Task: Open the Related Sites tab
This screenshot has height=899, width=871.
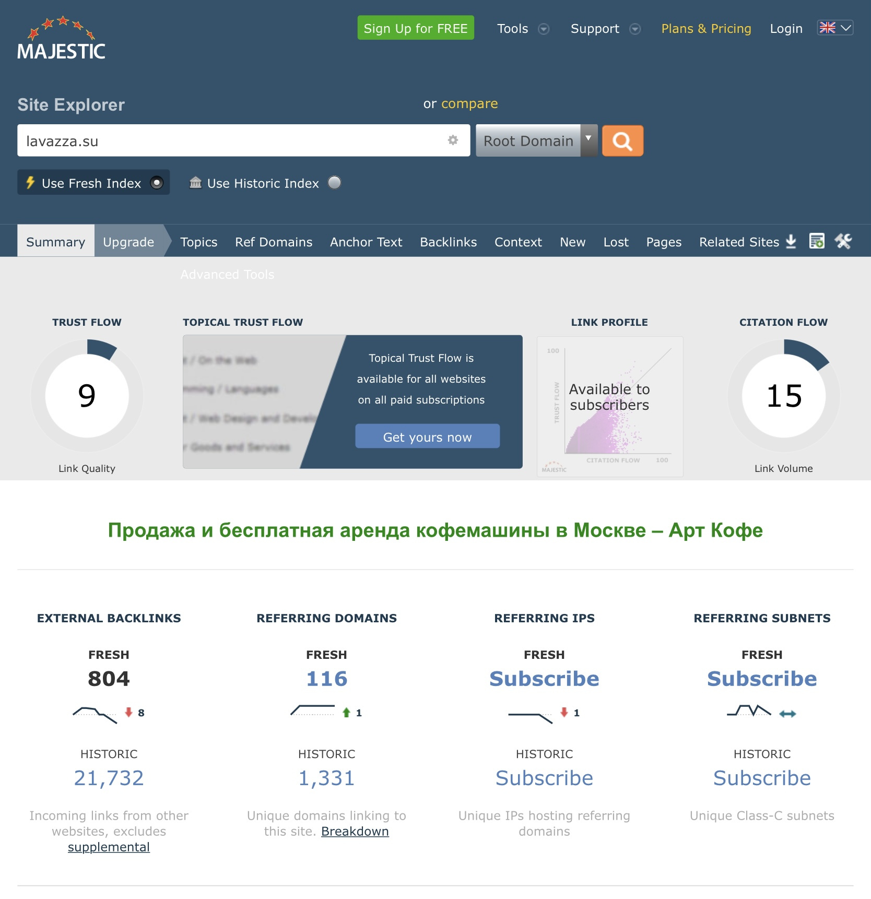Action: tap(739, 242)
